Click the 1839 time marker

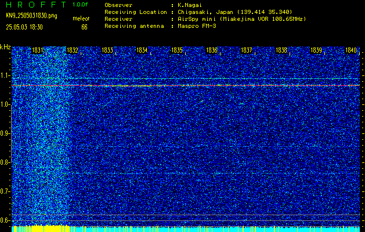(x=316, y=50)
